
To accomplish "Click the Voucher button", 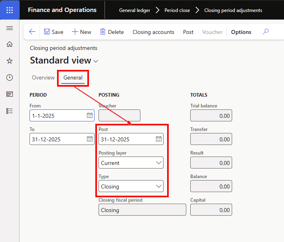I will point(212,32).
